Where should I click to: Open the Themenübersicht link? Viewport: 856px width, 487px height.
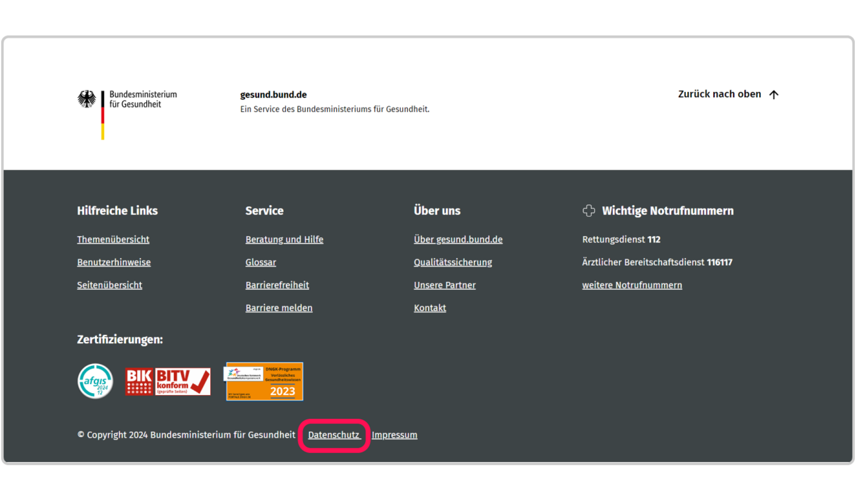tap(113, 239)
